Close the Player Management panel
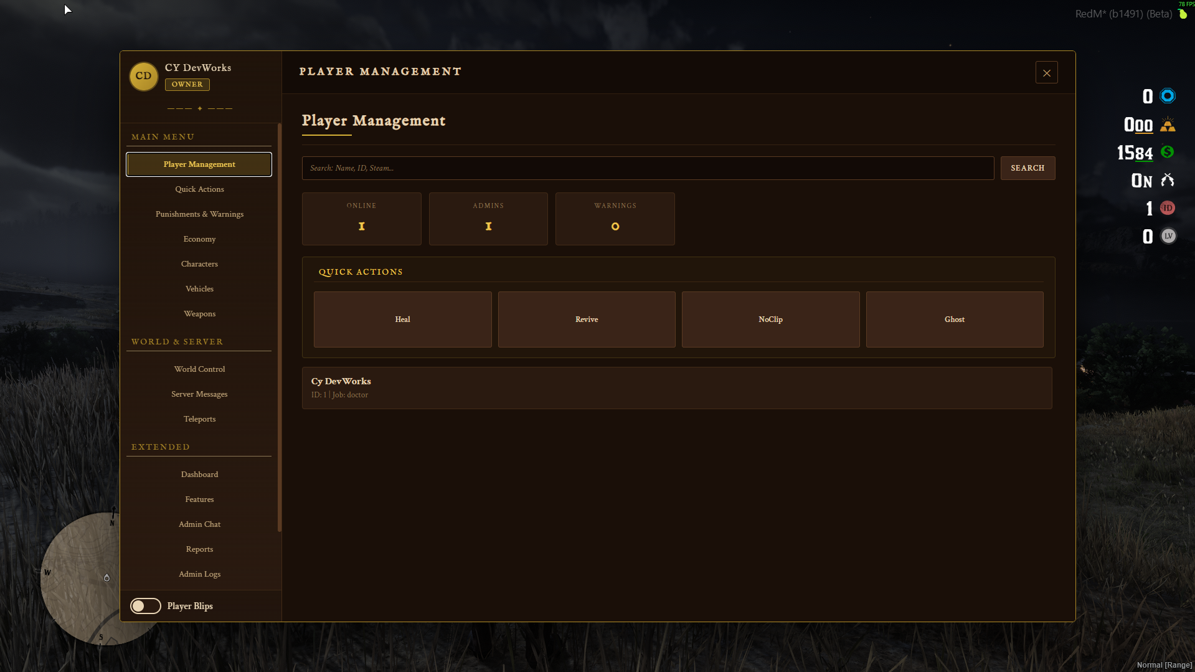1195x672 pixels. [1046, 73]
